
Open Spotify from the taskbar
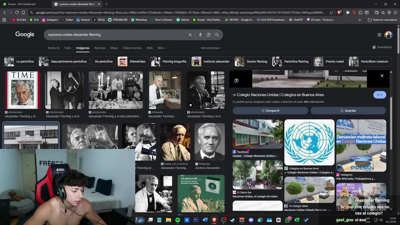point(177,220)
